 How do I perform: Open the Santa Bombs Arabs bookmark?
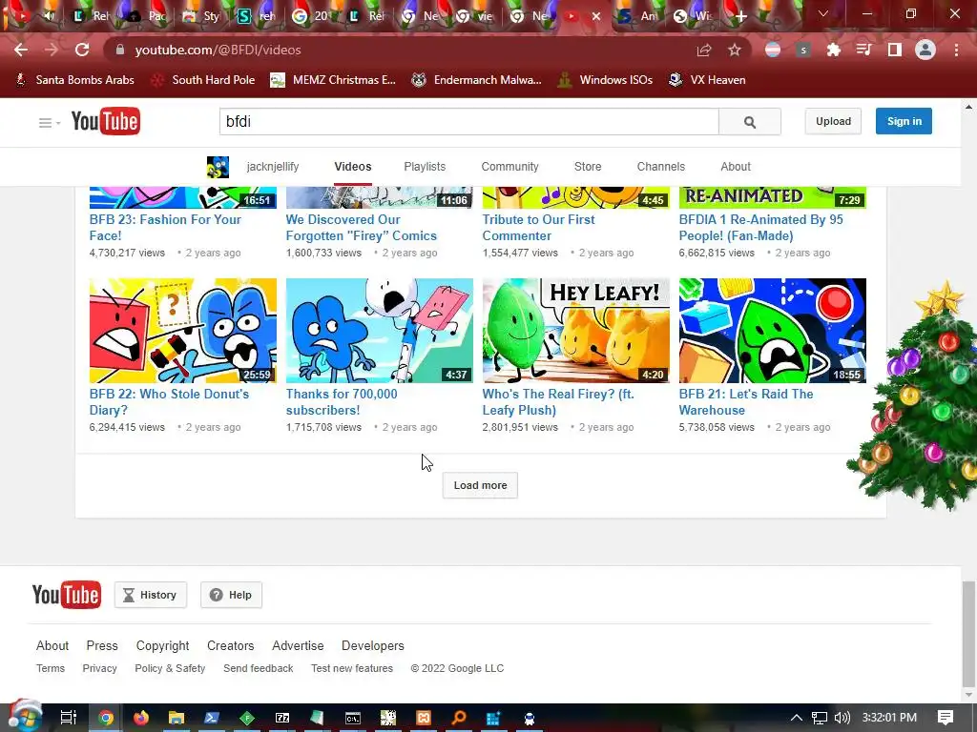pos(74,80)
